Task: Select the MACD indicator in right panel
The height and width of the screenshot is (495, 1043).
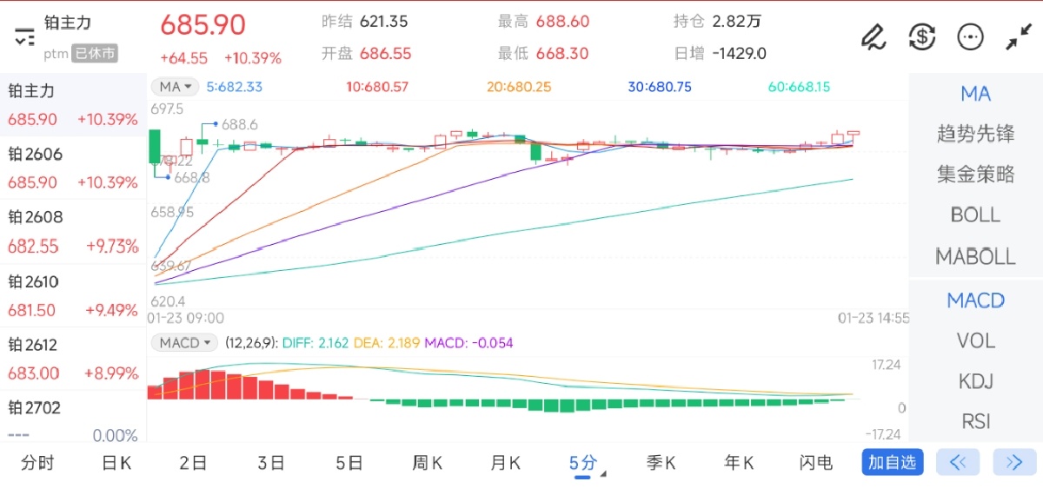Action: point(975,300)
